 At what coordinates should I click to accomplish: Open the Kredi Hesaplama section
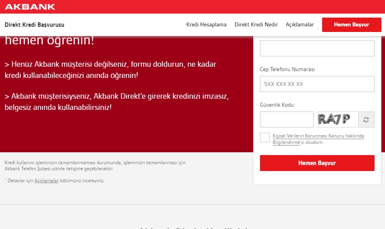click(206, 24)
